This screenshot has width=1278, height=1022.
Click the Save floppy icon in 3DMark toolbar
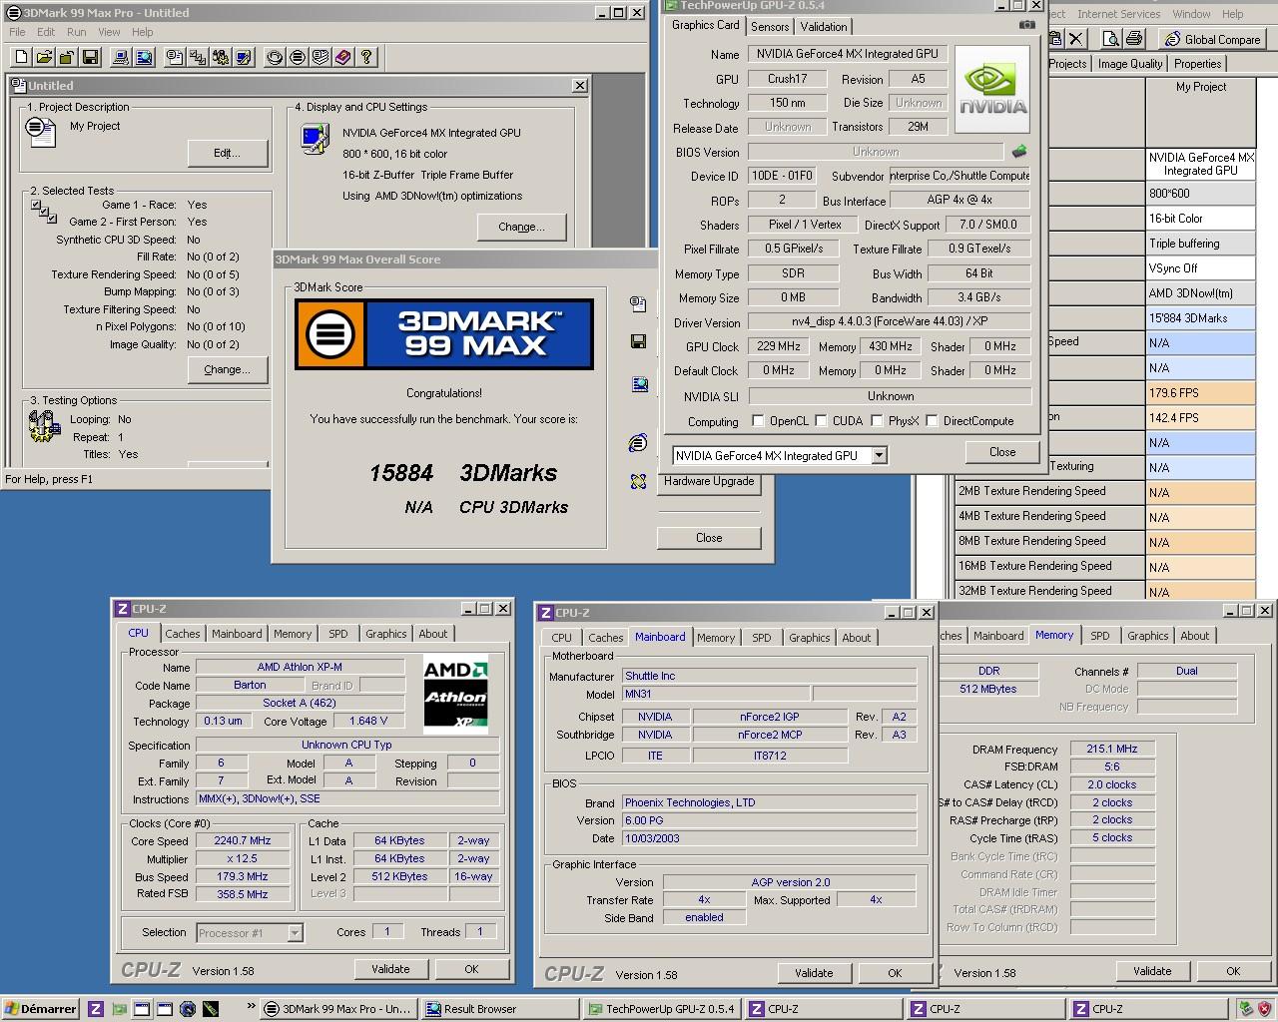90,57
